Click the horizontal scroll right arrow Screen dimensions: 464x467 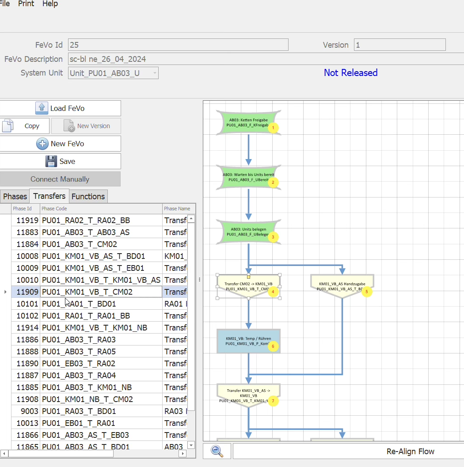[183, 453]
